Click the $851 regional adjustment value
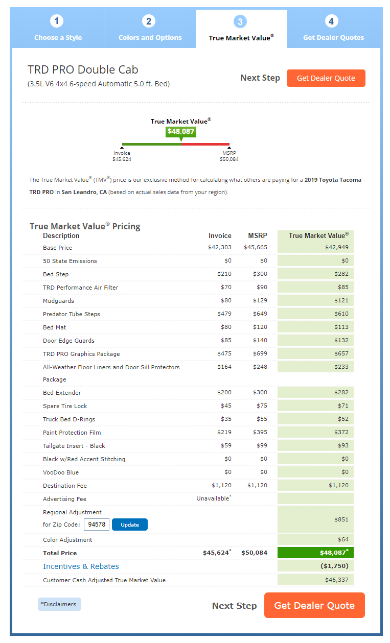390x643 pixels. [x=341, y=519]
